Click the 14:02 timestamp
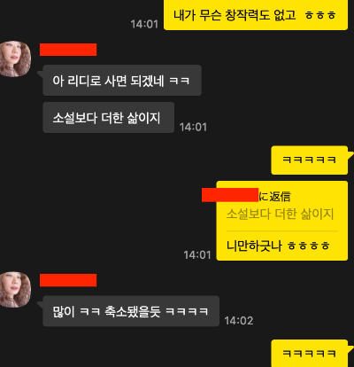 239,321
